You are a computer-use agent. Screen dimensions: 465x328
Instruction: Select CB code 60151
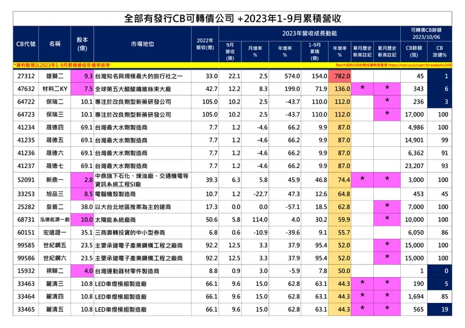click(x=26, y=233)
